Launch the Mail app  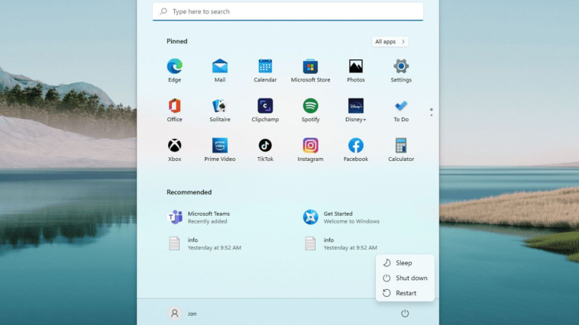coord(220,70)
